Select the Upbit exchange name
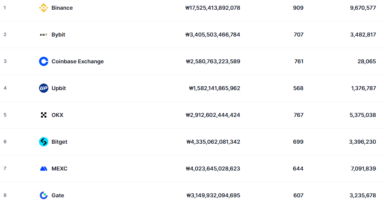The image size is (385, 207). (59, 88)
